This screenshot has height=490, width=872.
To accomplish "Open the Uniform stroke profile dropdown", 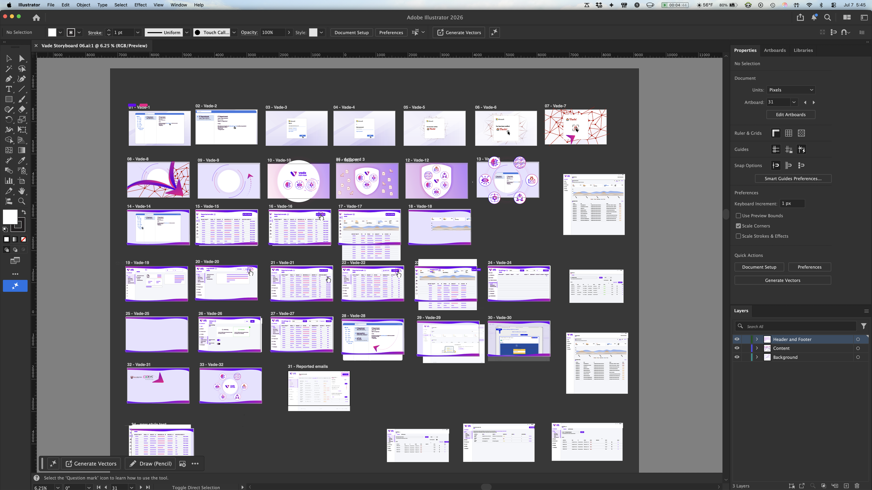I will [187, 32].
